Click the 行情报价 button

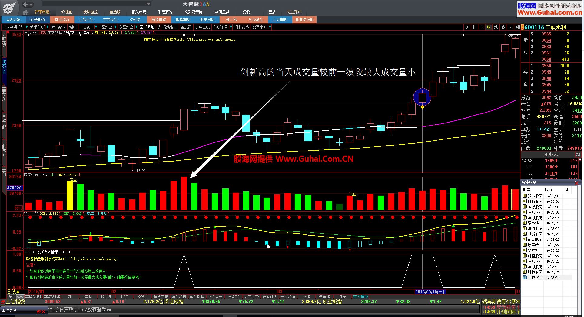pyautogui.click(x=38, y=20)
